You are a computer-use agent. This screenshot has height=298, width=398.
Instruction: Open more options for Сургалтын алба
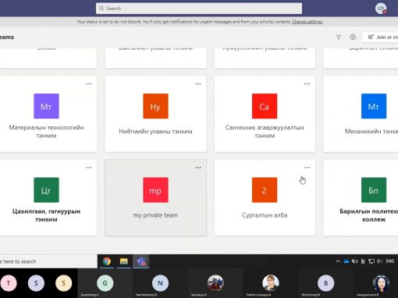307,168
